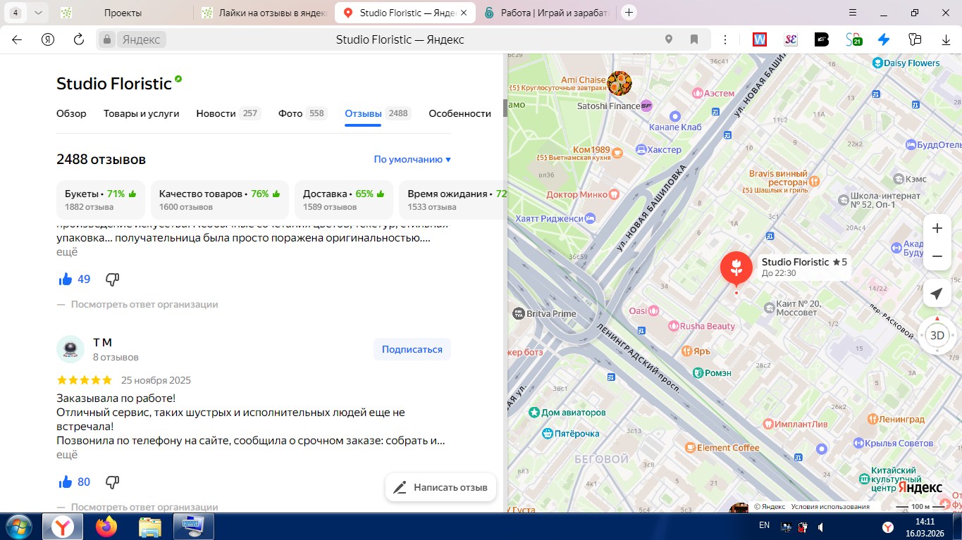Click the my location arrow icon
Screen dimensions: 962x540
[937, 294]
